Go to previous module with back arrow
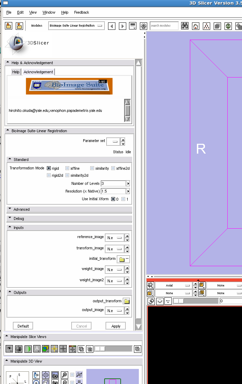 [x=112, y=26]
